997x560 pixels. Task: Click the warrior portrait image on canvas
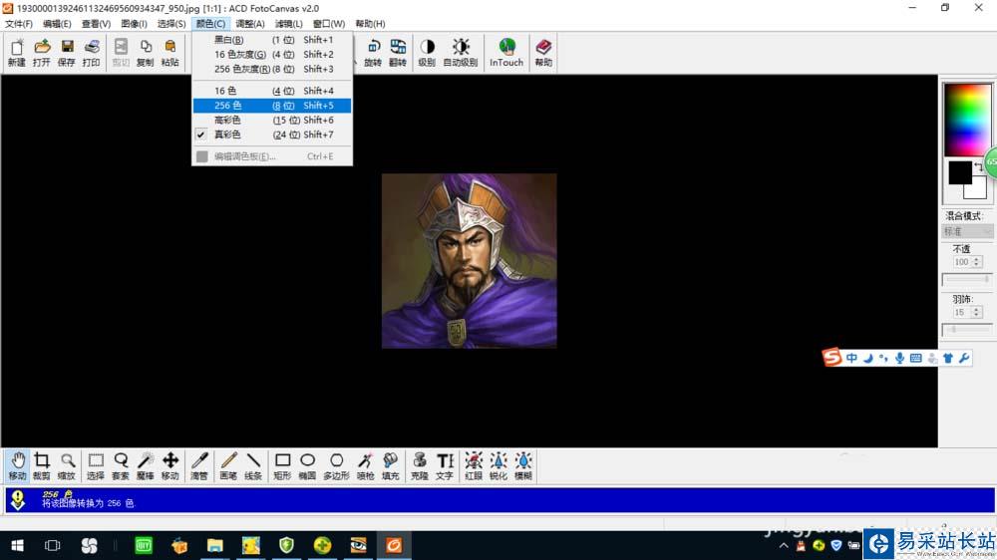[x=470, y=261]
